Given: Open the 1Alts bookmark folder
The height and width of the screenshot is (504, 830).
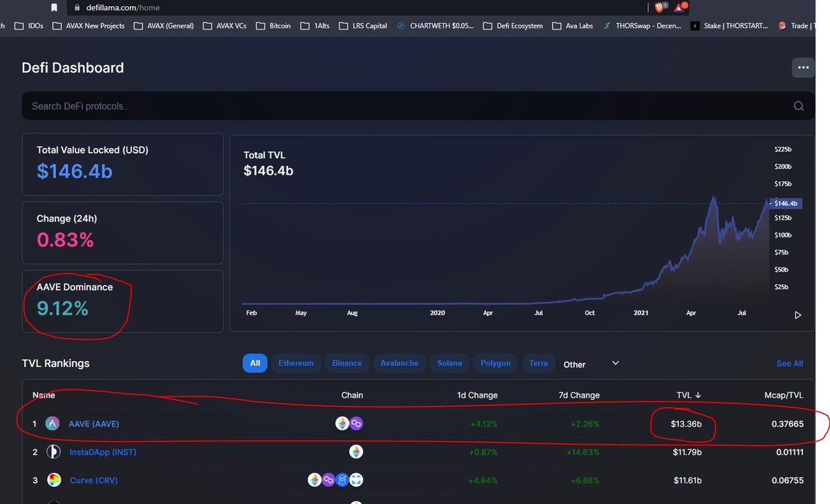Looking at the screenshot, I should click(x=315, y=26).
